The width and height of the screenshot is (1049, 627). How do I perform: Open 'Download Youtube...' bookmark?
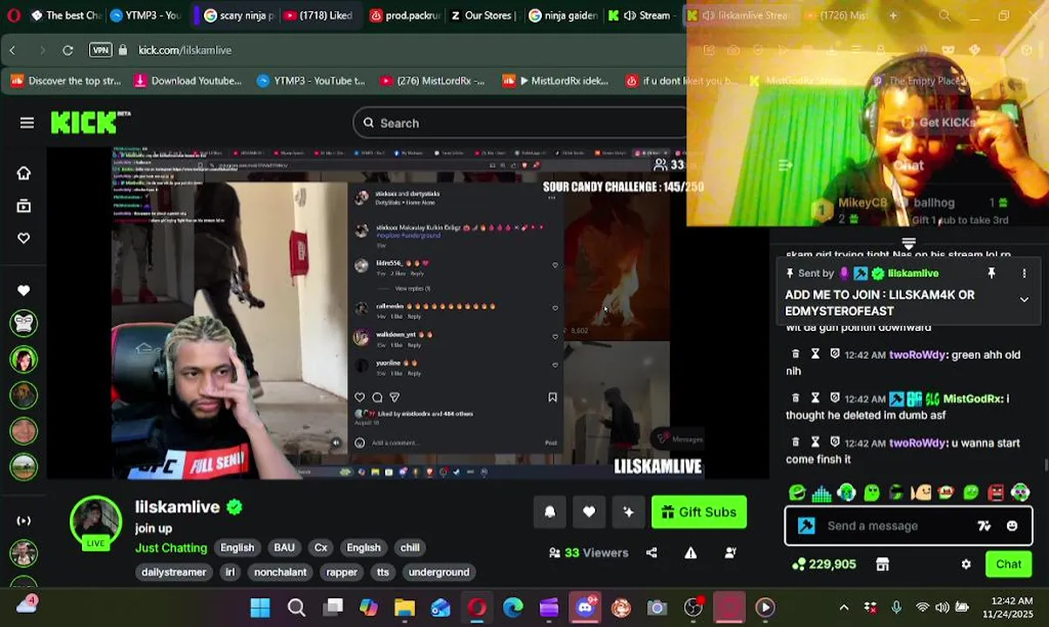[187, 81]
